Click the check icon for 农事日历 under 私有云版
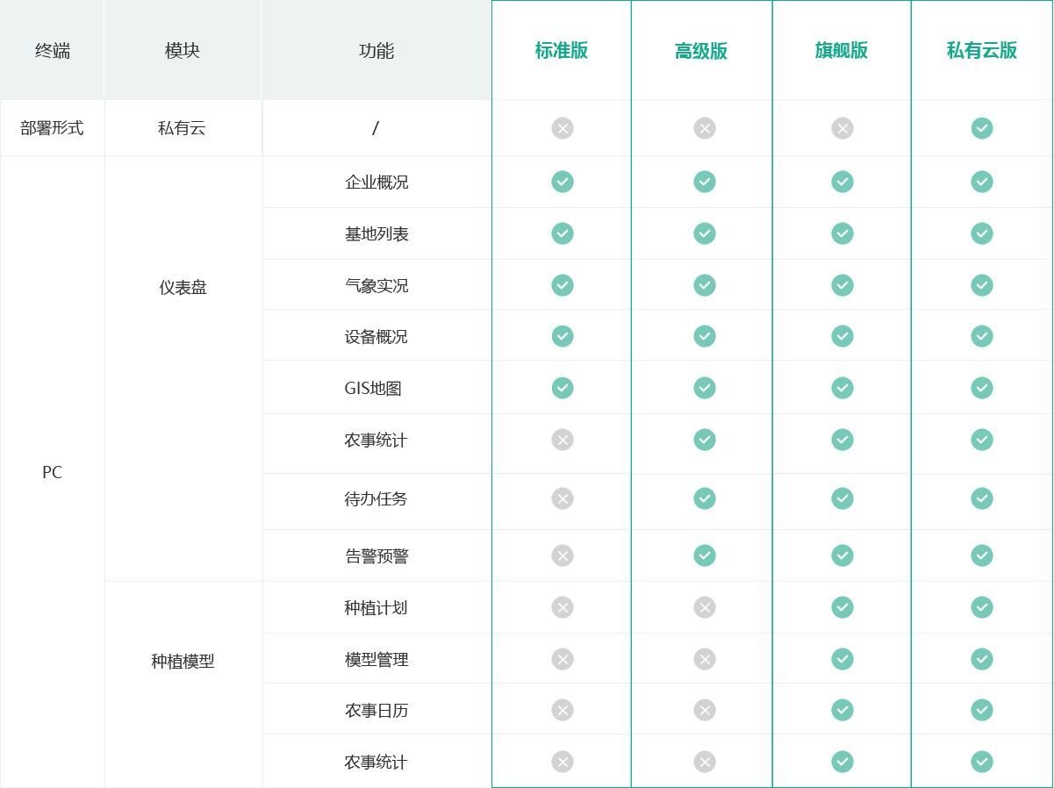Viewport: 1054px width, 788px height. point(982,710)
